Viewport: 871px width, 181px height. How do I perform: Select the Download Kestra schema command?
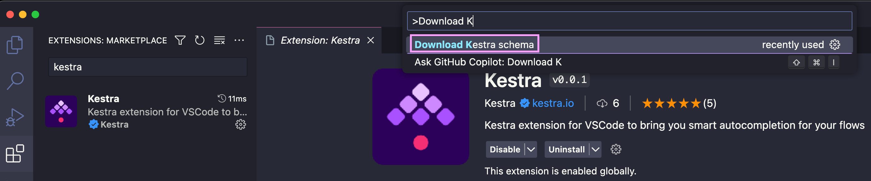tap(475, 44)
